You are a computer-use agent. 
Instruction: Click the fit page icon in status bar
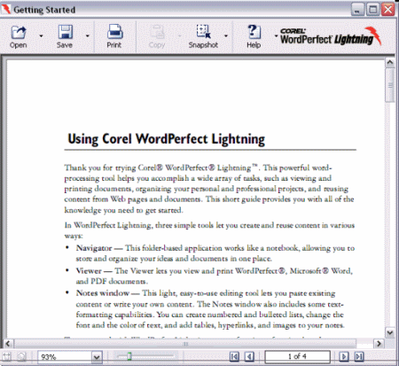click(6, 357)
